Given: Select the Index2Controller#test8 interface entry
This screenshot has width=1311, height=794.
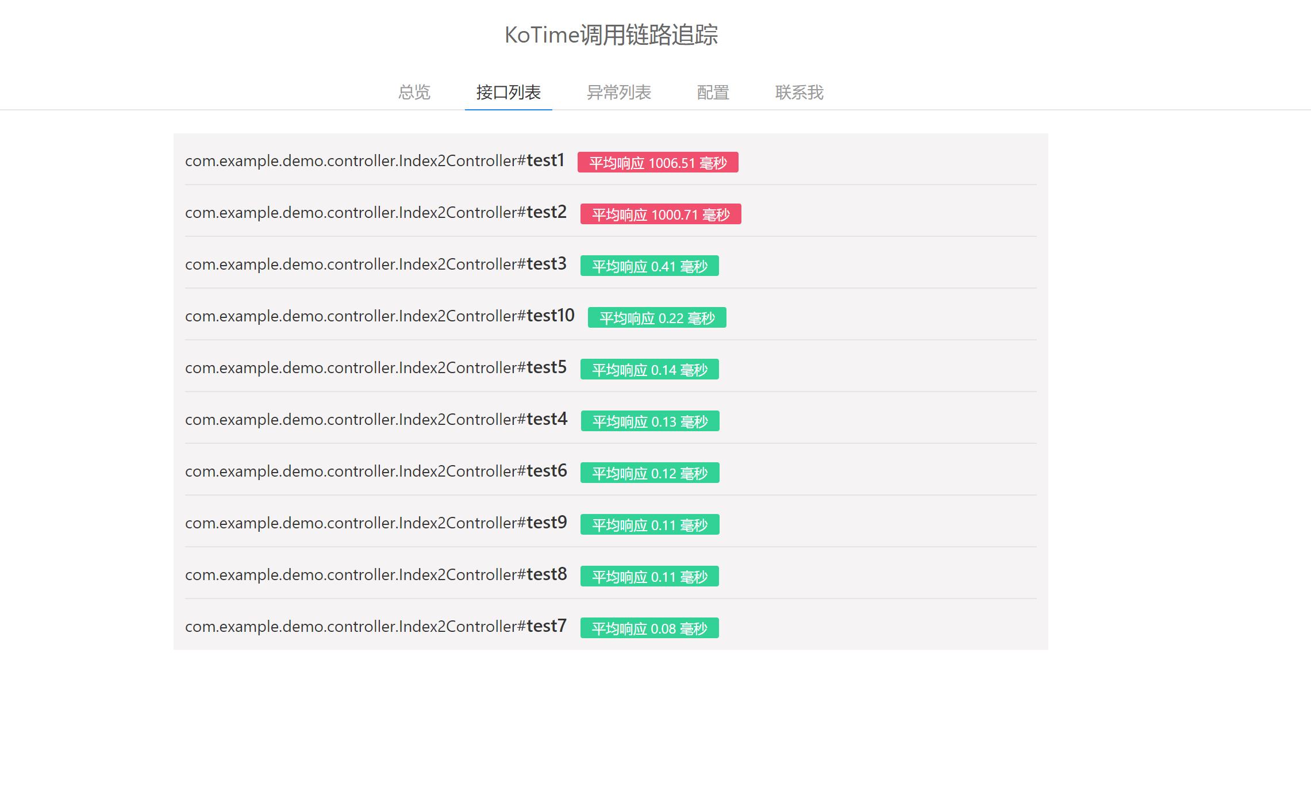Looking at the screenshot, I should pos(375,575).
